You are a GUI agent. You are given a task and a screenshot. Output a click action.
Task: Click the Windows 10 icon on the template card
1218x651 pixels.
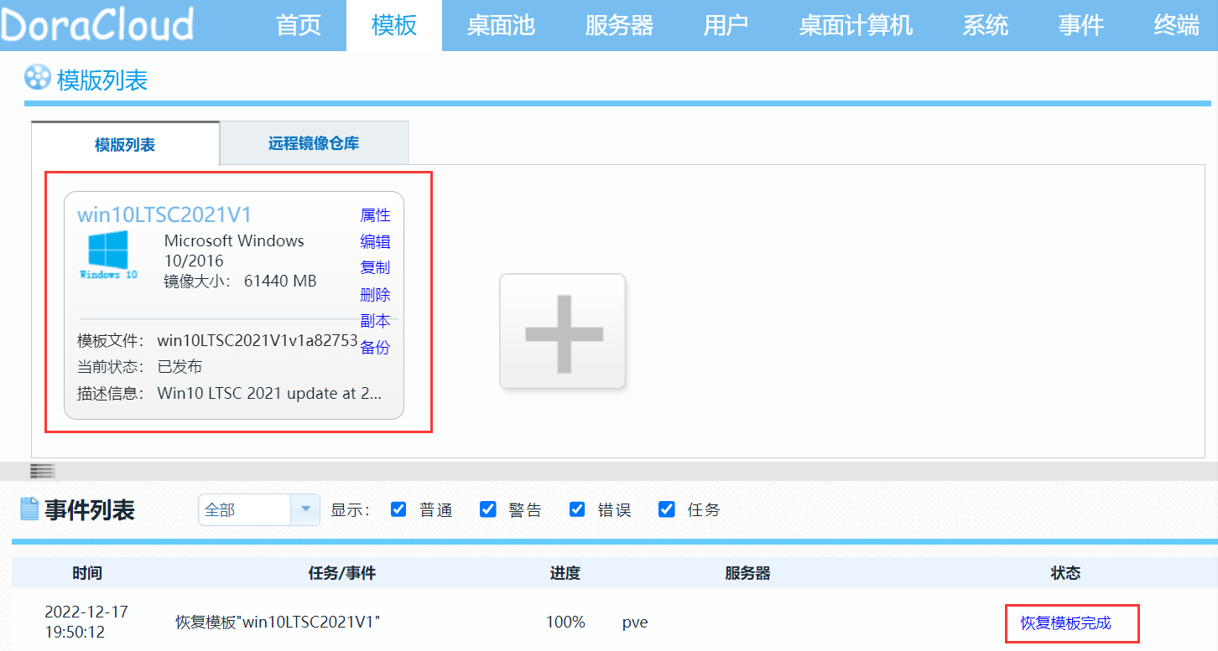(x=108, y=255)
